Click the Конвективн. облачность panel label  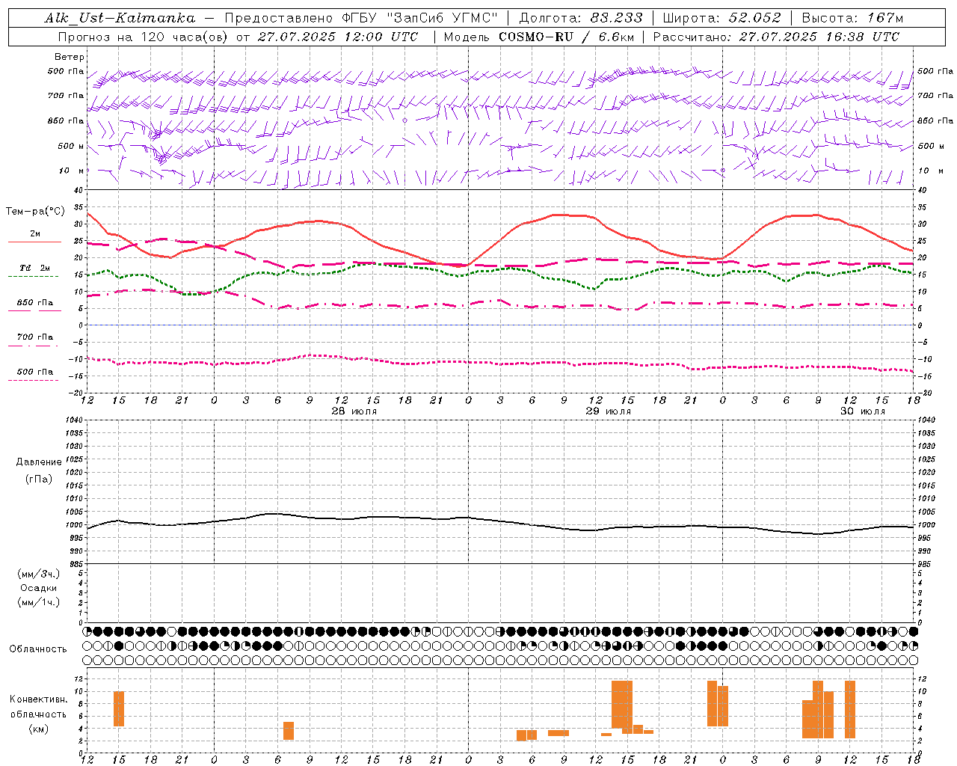(x=38, y=707)
